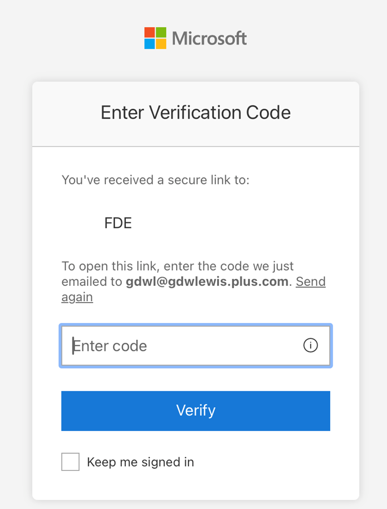
Task: Click the Keep me signed in label
Action: point(140,462)
